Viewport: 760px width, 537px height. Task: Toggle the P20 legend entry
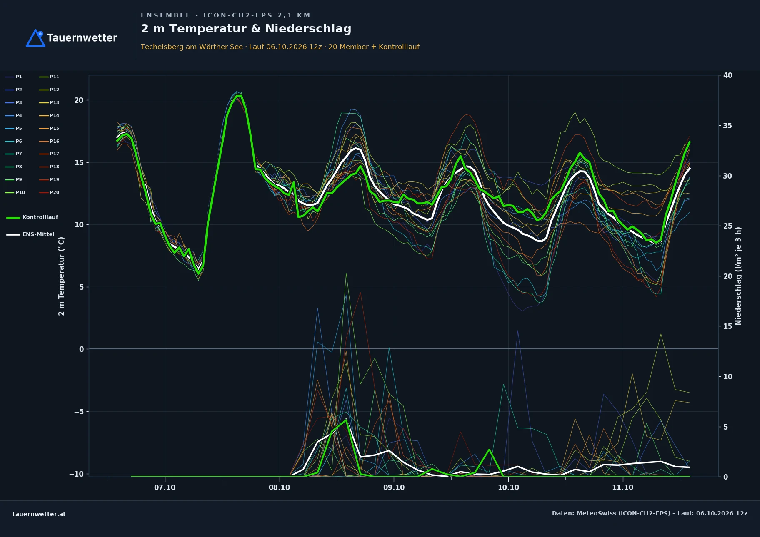click(49, 192)
